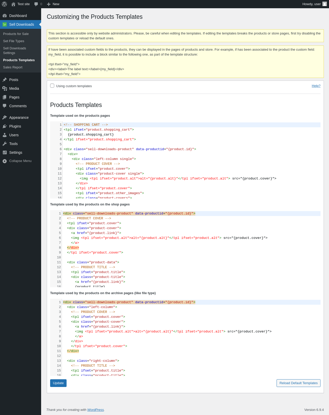Click the Update button
Image resolution: width=329 pixels, height=415 pixels.
click(x=58, y=383)
